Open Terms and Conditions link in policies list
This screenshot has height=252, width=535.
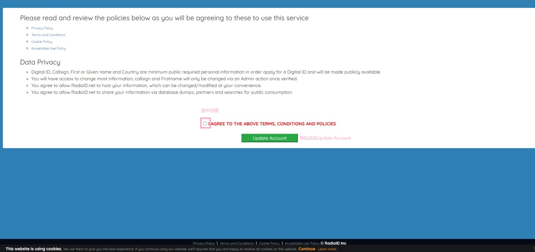(x=48, y=35)
